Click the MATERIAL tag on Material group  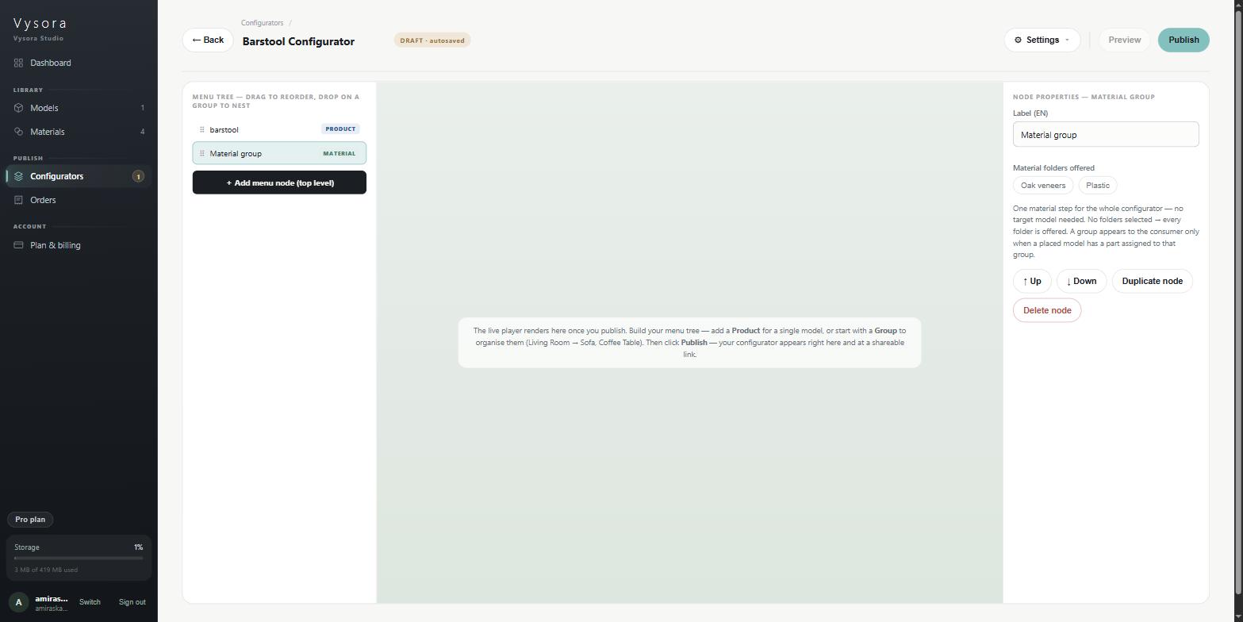coord(340,153)
